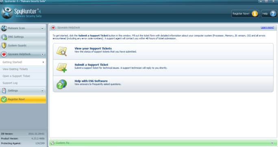Image resolution: width=278 pixels, height=147 pixels.
Task: Click the System Guards shield icon
Action: point(4,46)
